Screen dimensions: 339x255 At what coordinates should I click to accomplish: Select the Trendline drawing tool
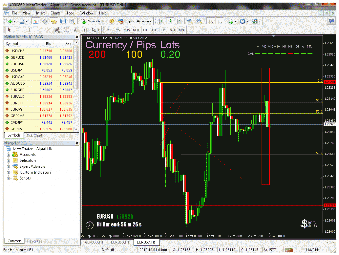pyautogui.click(x=48, y=30)
